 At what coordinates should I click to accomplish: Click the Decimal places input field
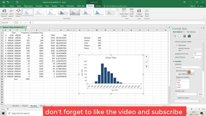point(192,71)
